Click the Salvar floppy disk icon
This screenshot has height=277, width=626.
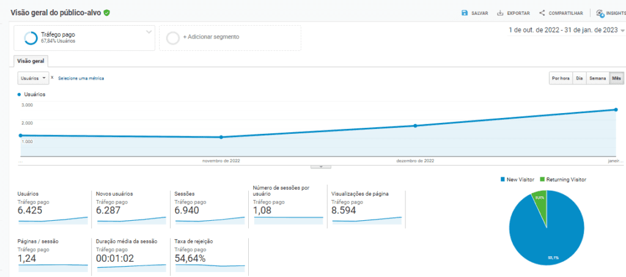(x=465, y=13)
